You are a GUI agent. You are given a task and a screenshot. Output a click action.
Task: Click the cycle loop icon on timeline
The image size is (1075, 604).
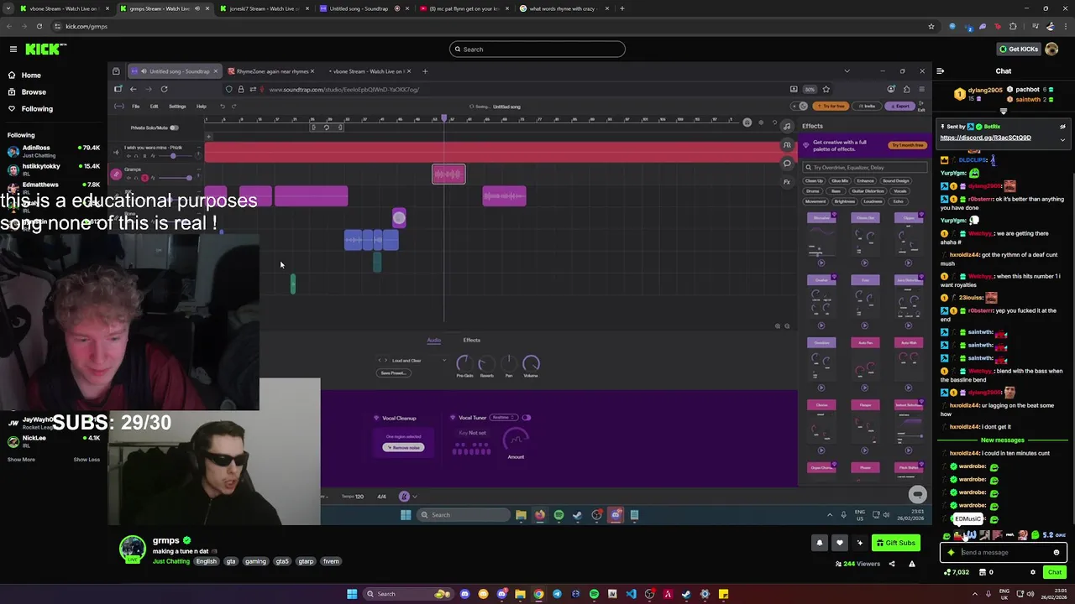click(327, 127)
